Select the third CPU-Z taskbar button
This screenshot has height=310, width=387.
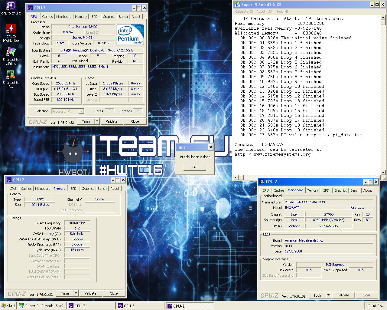[190, 306]
